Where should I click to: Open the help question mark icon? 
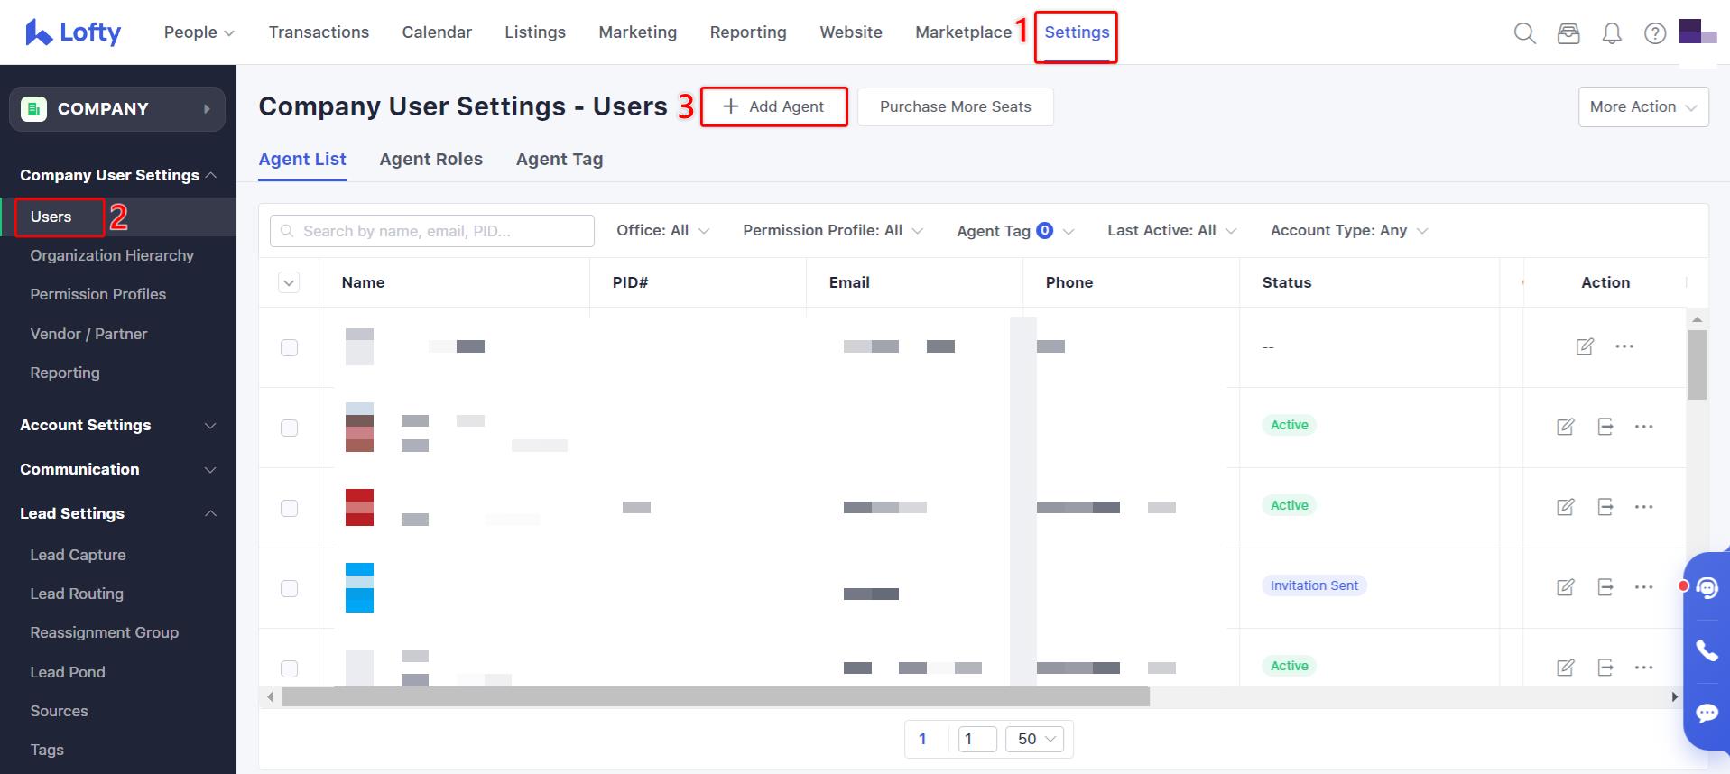tap(1655, 33)
